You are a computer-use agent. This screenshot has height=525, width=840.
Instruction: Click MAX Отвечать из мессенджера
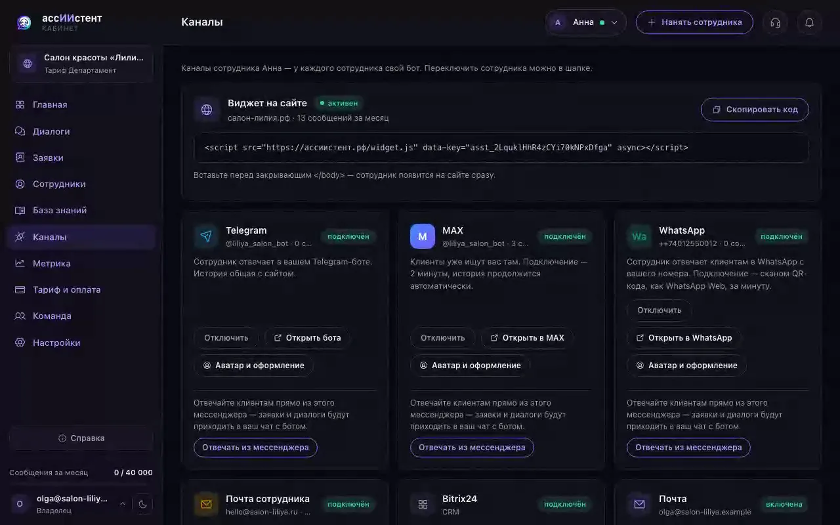point(472,448)
